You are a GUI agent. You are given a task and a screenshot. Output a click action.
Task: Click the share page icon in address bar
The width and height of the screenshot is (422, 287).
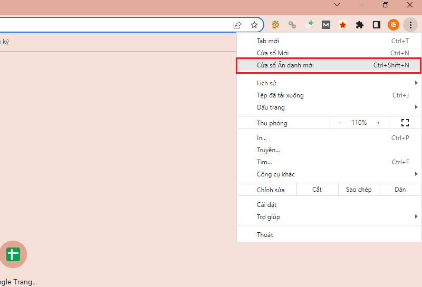238,25
